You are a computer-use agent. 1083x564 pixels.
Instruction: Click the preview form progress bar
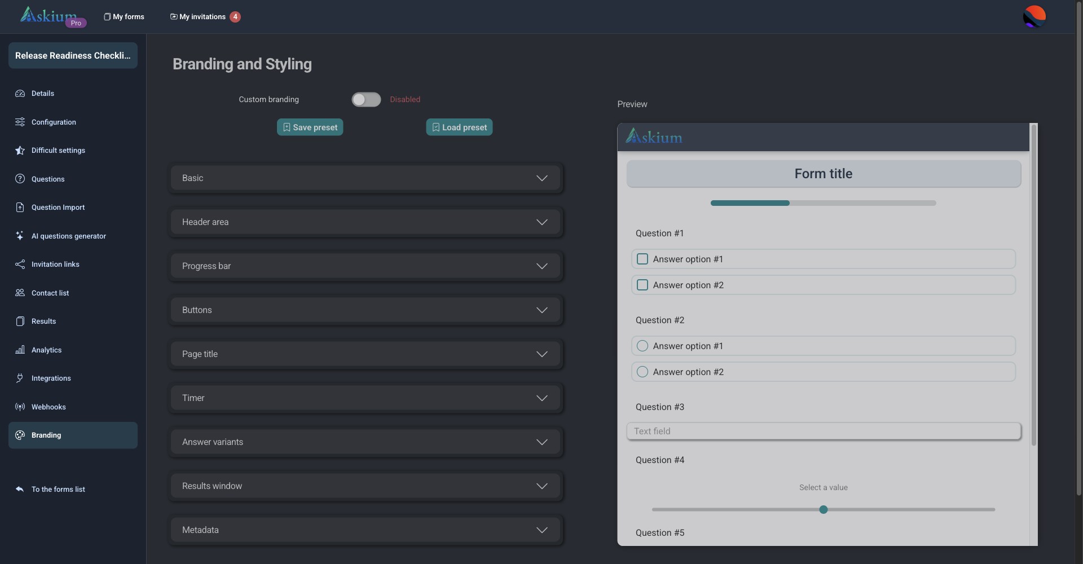pos(824,203)
